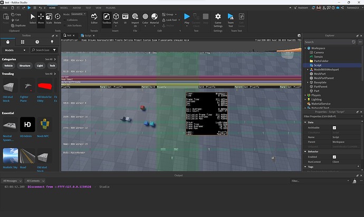Select the Select tool arrow
Screen dimensions: 364x217
point(33,18)
